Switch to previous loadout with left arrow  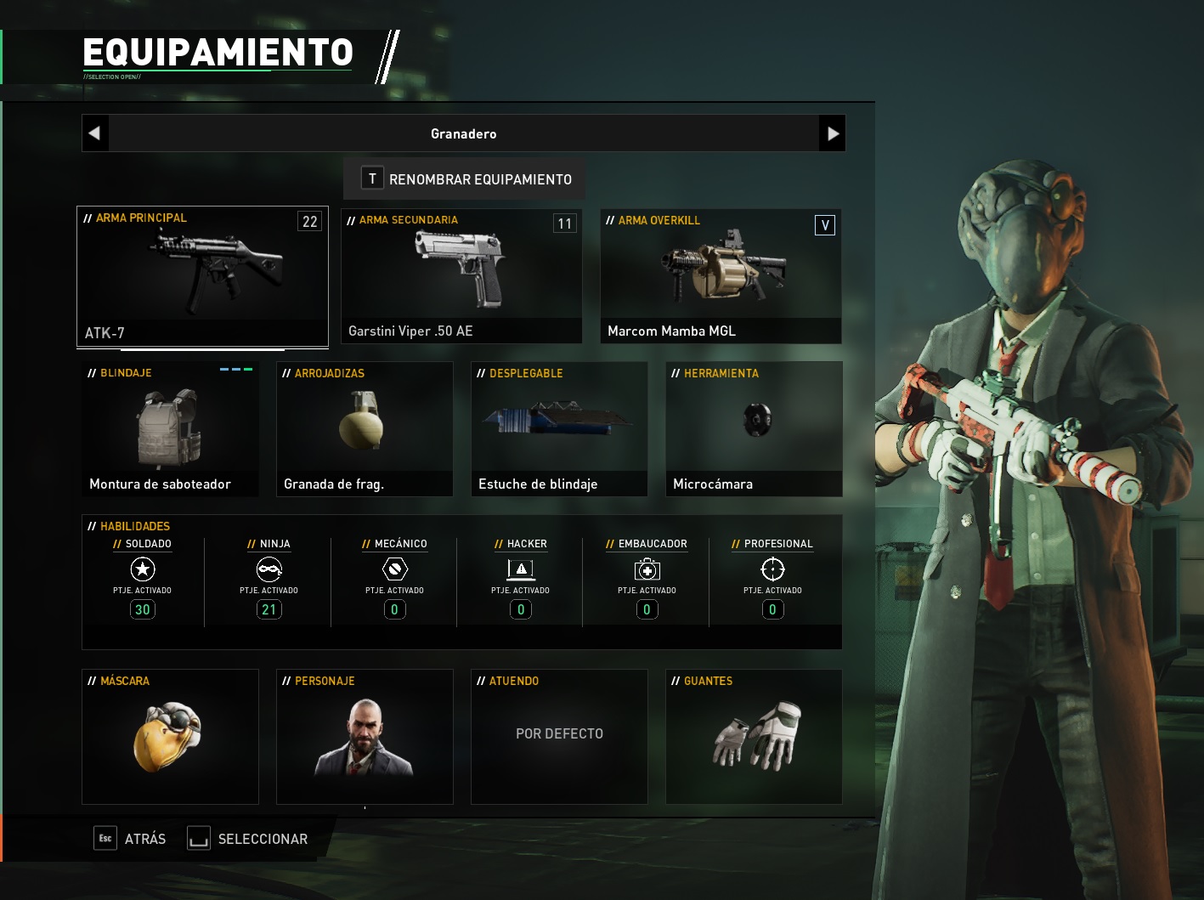(95, 133)
